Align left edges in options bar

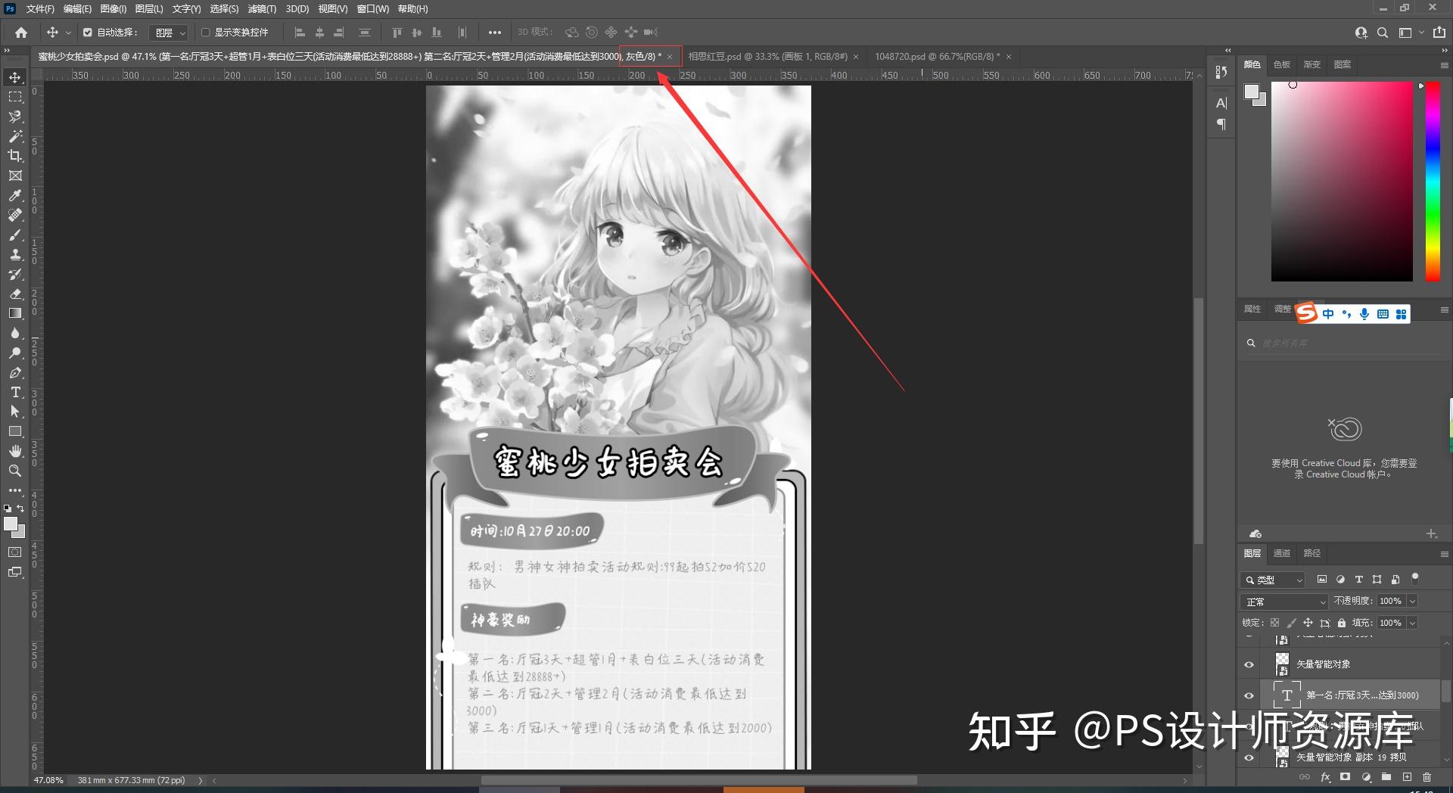pyautogui.click(x=300, y=33)
